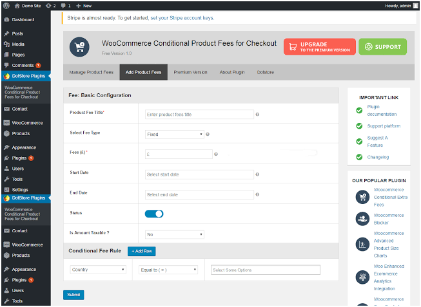This screenshot has width=421, height=307.
Task: Open Woocommerce Advanced Product Size Charts link
Action: pos(389,245)
